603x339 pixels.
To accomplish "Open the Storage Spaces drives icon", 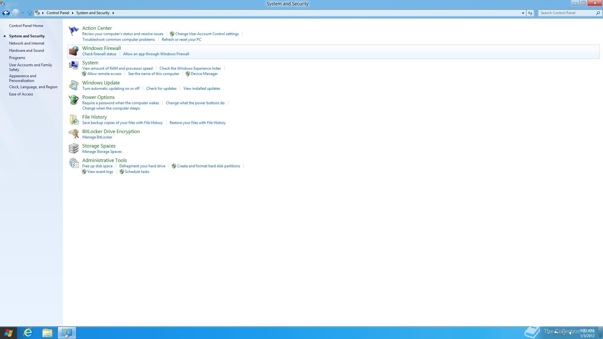I will (x=73, y=148).
